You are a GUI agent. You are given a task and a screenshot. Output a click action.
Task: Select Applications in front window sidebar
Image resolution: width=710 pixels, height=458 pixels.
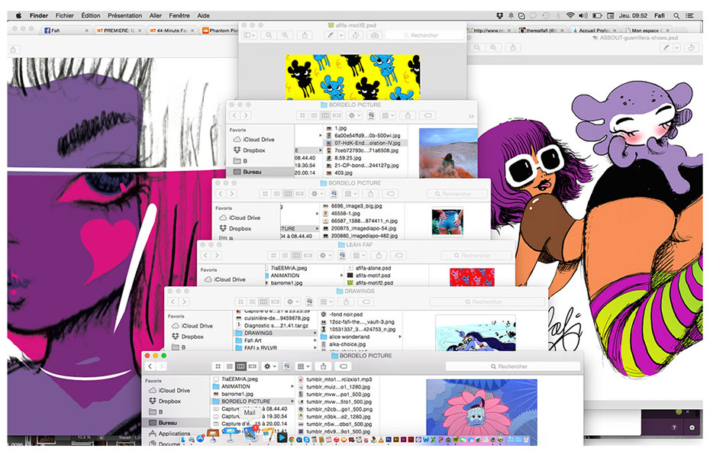(x=169, y=433)
